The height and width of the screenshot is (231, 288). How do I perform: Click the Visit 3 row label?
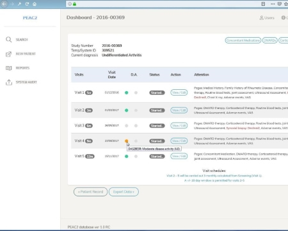coord(79,126)
